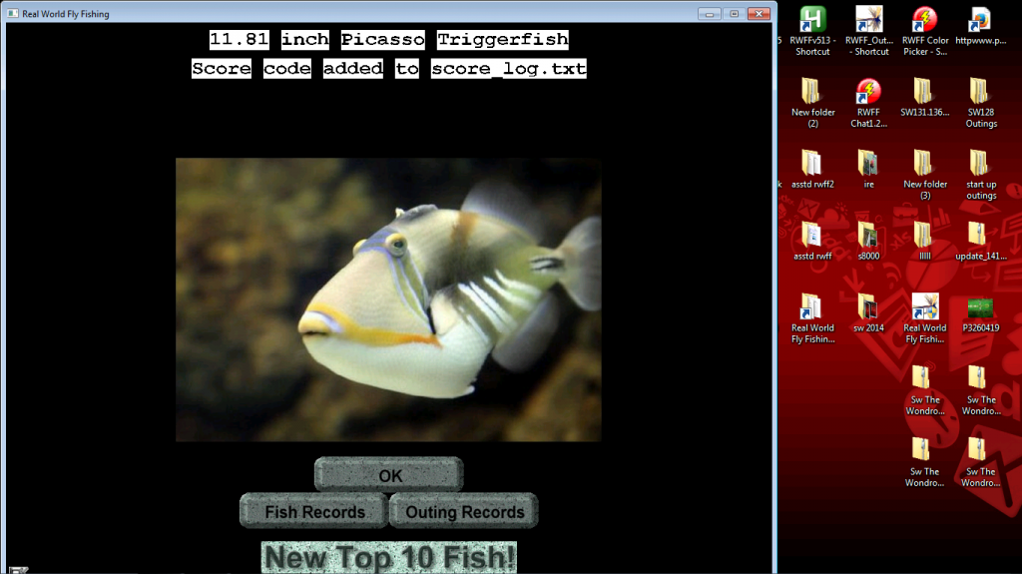Open RWFFv513 Shortcut desktop icon
Screen dimensions: 1022x574
coord(812,31)
